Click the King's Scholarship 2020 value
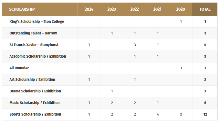 (x=181, y=22)
